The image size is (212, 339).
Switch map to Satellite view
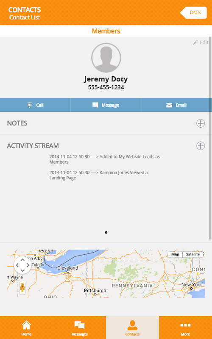(192, 255)
